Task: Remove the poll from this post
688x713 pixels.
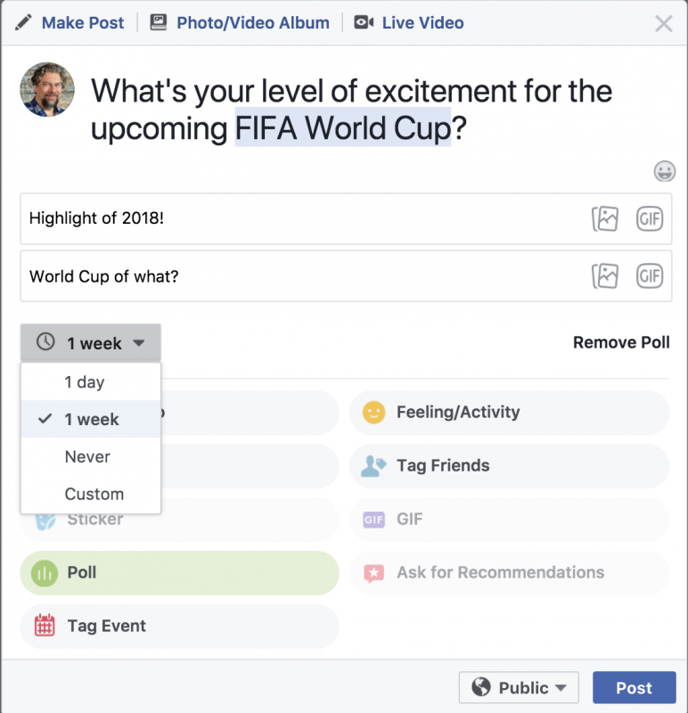Action: 621,342
